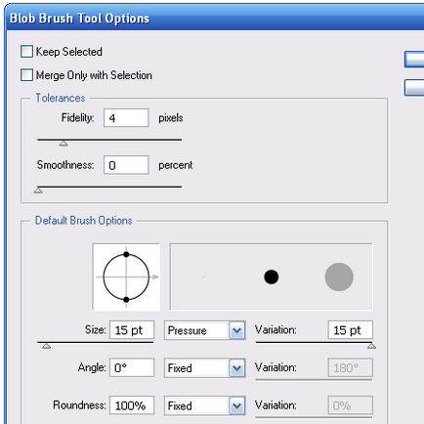424x424 pixels.
Task: Click the brush angle circle preview
Action: pyautogui.click(x=126, y=276)
